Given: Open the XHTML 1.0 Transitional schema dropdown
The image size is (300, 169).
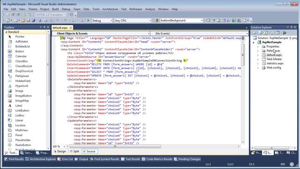Looking at the screenshot, I should 51,15.
